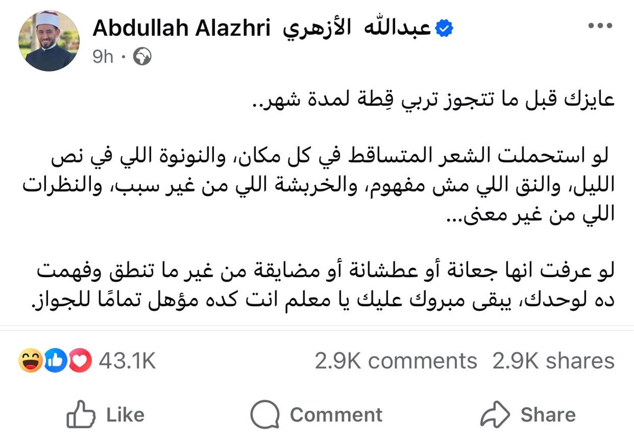Click the 9h timestamp link
The width and height of the screenshot is (634, 444).
(x=104, y=56)
